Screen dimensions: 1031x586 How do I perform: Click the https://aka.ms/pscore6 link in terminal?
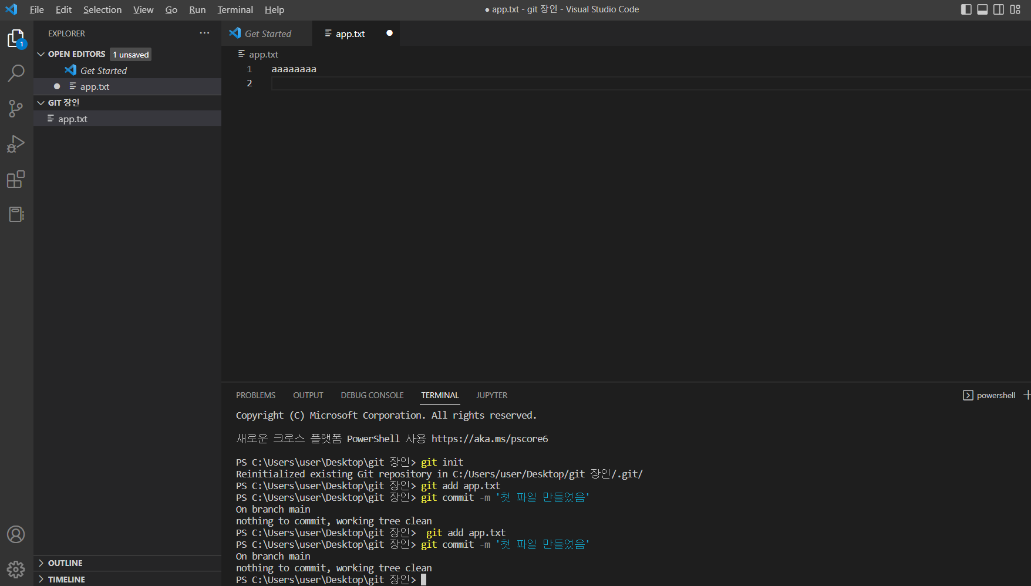click(490, 439)
